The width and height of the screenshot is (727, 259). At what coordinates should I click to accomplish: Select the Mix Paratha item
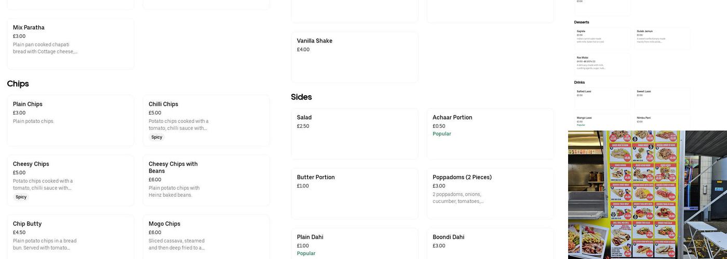click(70, 44)
